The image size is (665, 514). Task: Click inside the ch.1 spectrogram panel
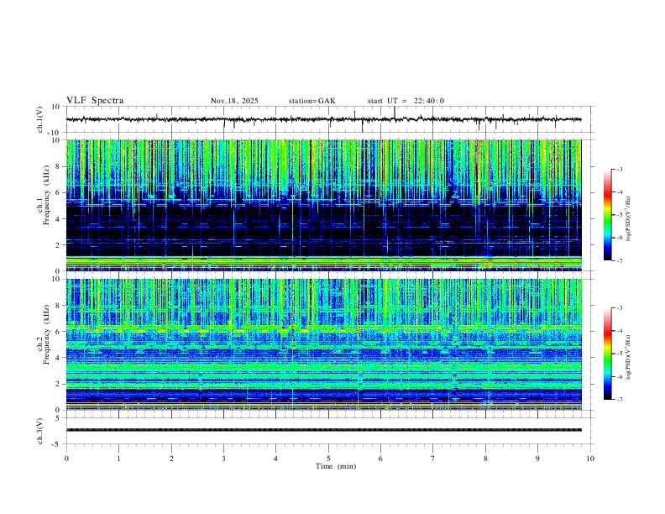323,205
